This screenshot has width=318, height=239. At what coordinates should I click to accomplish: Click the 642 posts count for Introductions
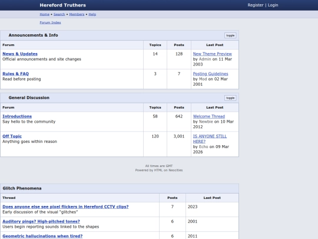point(179,116)
